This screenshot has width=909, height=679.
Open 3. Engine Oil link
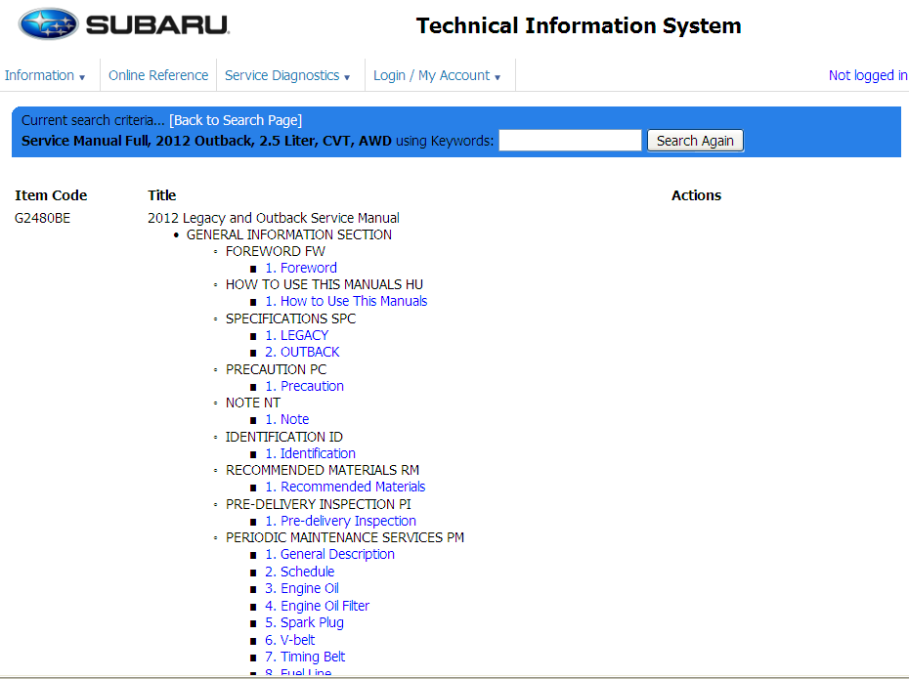point(302,588)
